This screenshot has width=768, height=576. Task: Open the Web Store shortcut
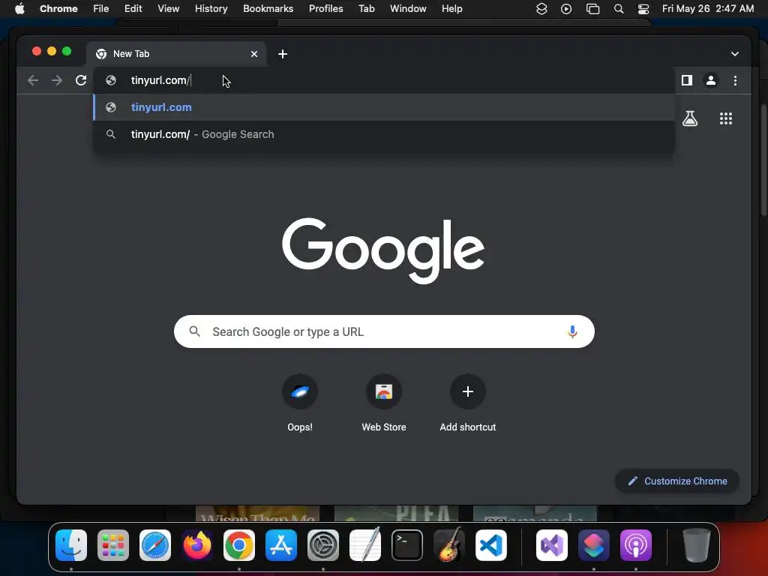pyautogui.click(x=383, y=403)
